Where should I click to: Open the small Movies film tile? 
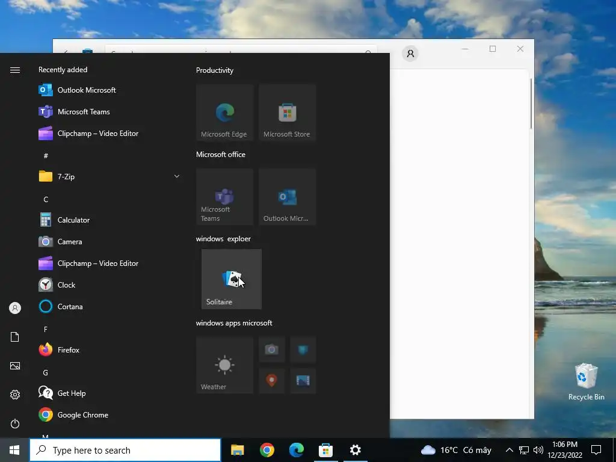(303, 381)
